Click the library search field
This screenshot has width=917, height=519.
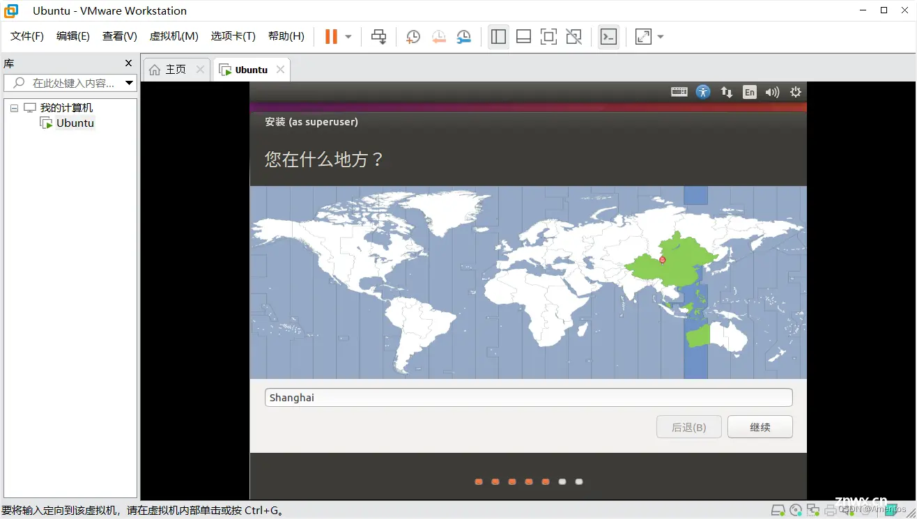click(x=70, y=83)
